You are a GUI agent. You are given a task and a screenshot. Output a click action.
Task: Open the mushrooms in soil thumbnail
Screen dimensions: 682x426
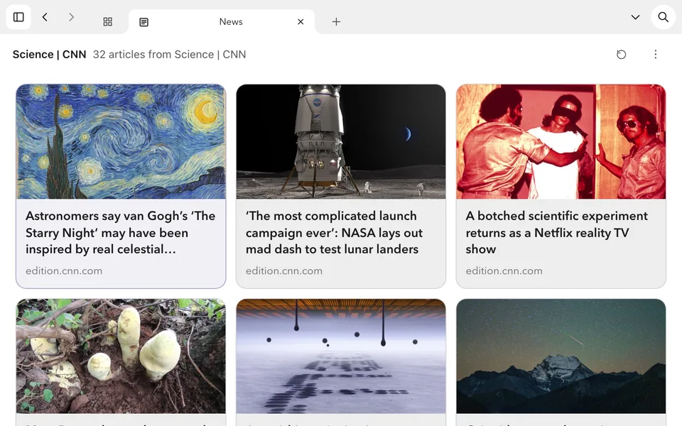(121, 356)
